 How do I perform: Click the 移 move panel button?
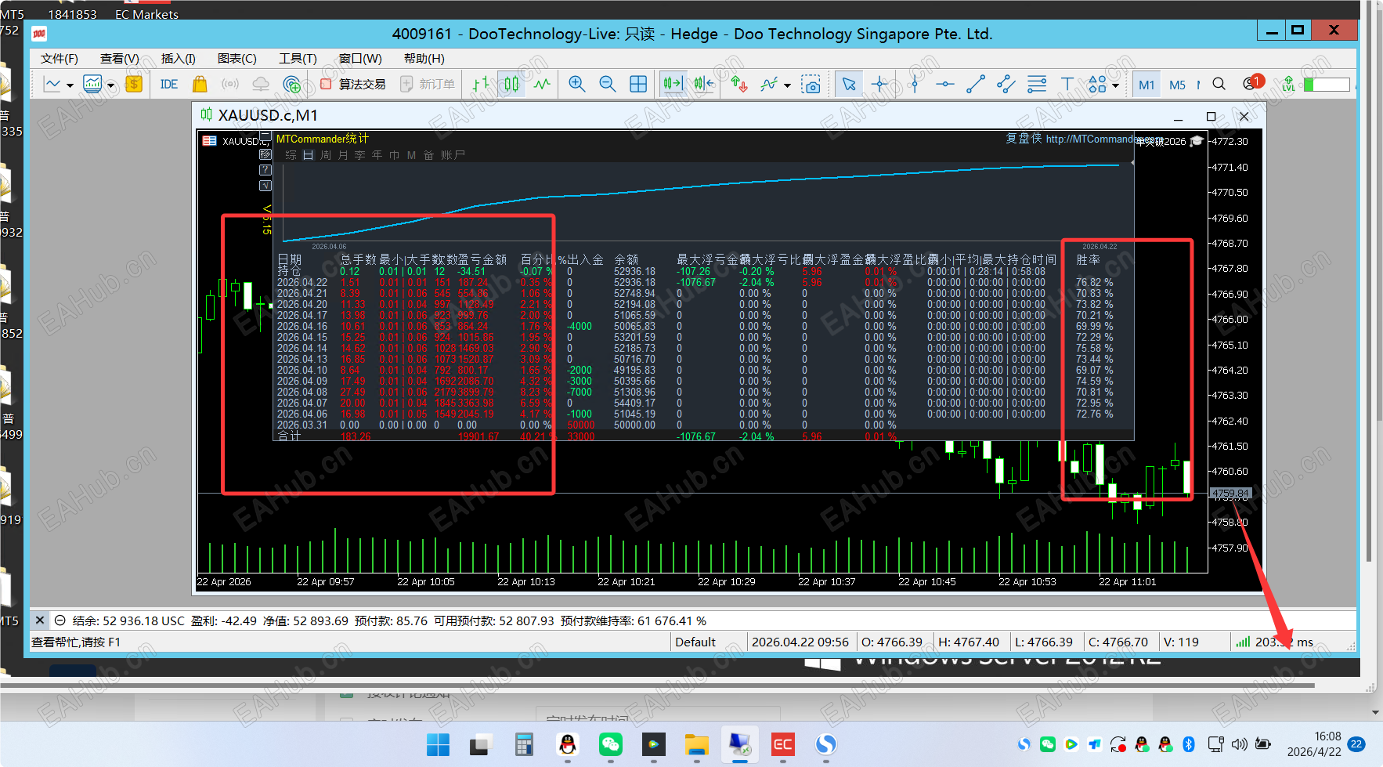265,154
